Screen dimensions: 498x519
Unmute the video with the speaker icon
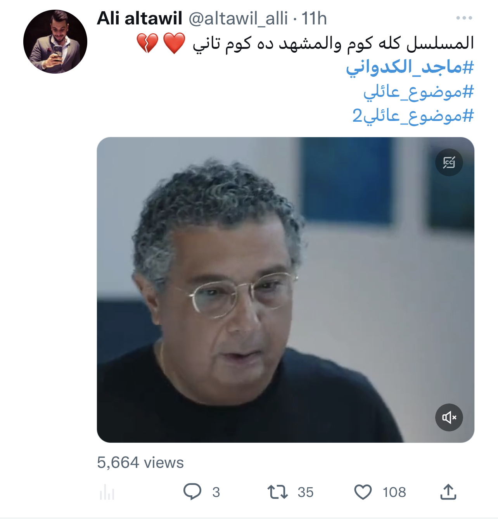(x=449, y=417)
